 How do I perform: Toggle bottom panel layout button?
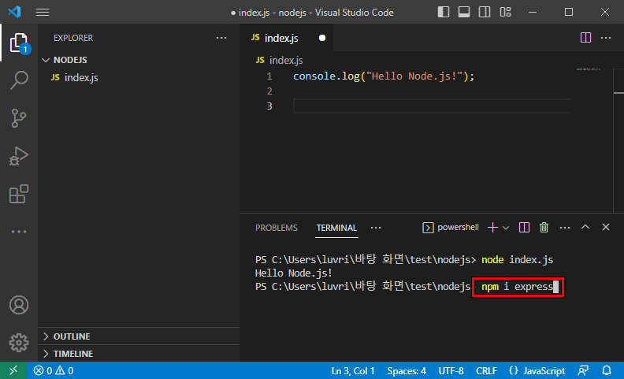tap(464, 12)
